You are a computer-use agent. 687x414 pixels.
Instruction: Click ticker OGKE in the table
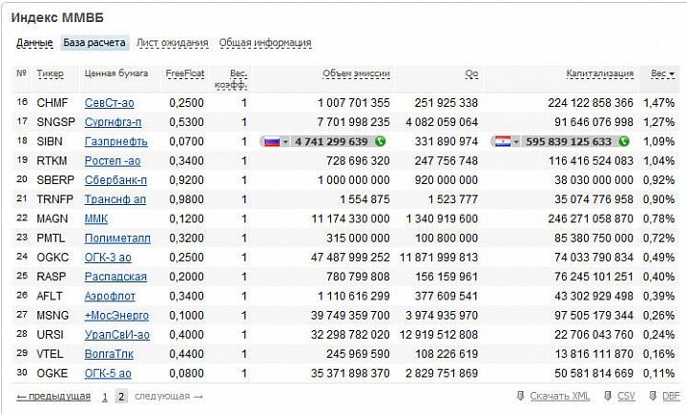pyautogui.click(x=52, y=373)
